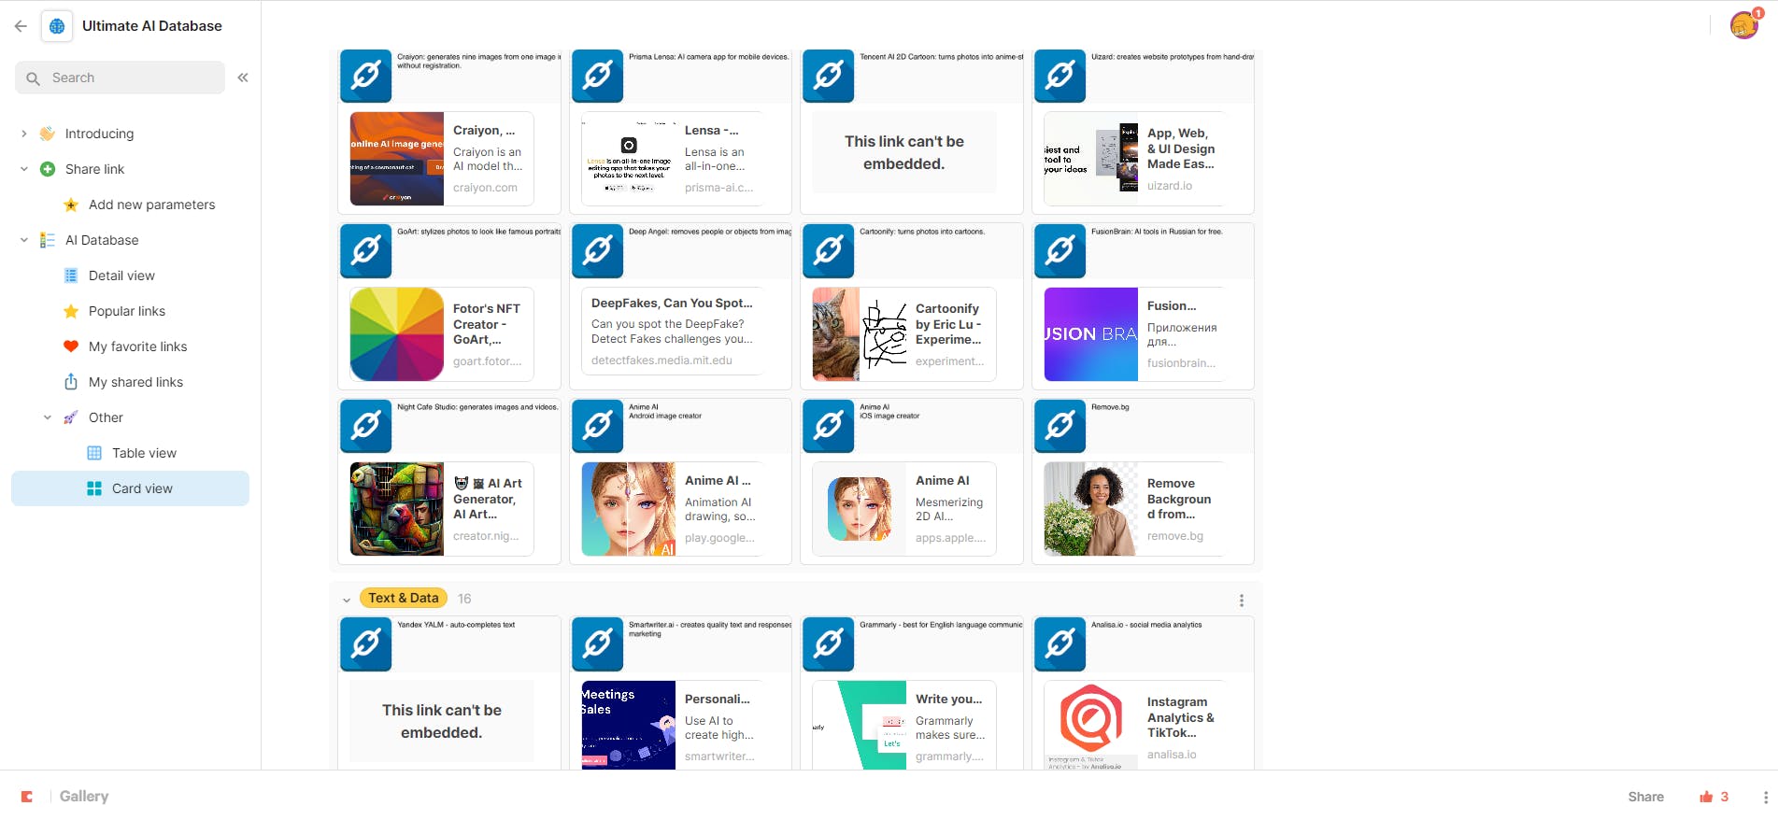Select Share link in sidebar
This screenshot has height=820, width=1778.
[x=94, y=169]
